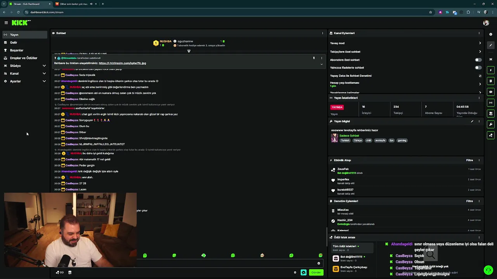Open the hamburger menu beside the Kick logo

click(x=6, y=23)
